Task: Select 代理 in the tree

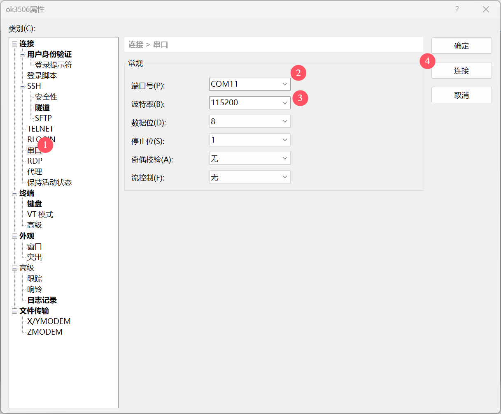Action: [x=35, y=172]
